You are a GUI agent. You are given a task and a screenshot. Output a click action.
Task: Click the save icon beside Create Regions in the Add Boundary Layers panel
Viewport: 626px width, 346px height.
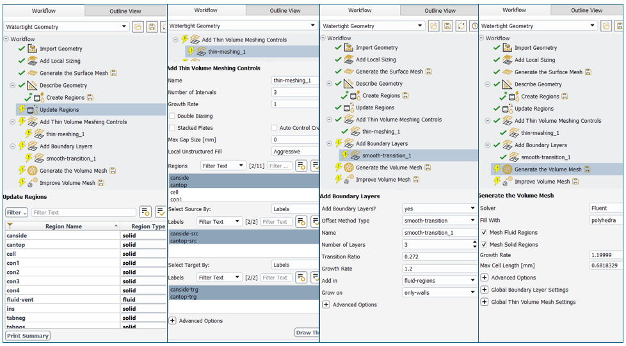click(405, 95)
